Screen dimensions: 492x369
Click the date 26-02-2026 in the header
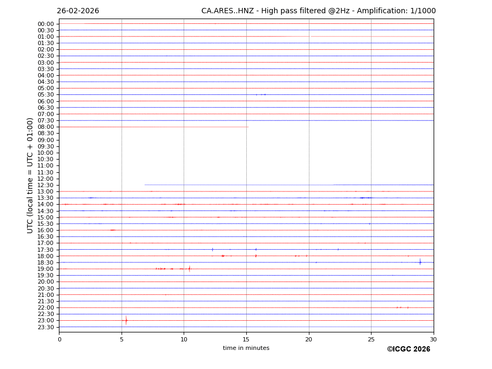[x=78, y=11]
